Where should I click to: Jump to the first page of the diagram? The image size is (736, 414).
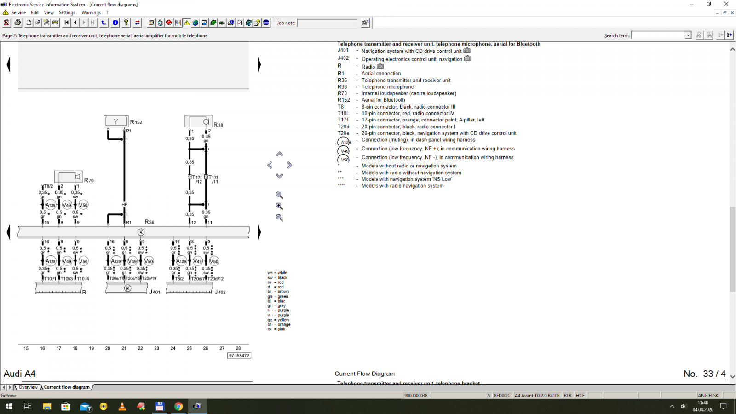pyautogui.click(x=67, y=23)
